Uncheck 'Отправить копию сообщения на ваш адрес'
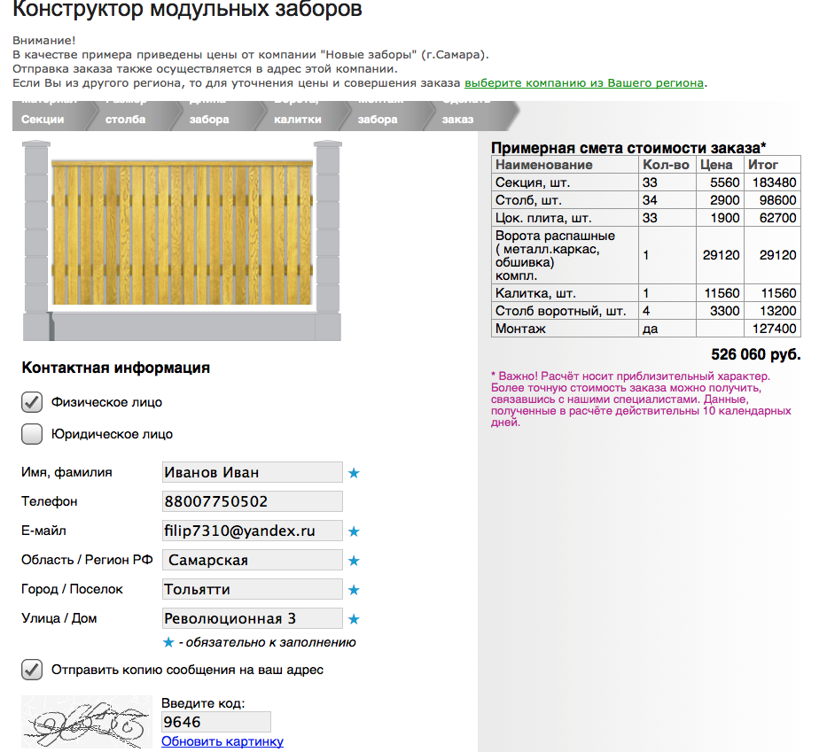The height and width of the screenshot is (752, 827). (32, 670)
